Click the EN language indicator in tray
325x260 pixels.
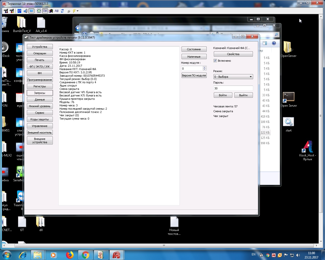coord(253,254)
